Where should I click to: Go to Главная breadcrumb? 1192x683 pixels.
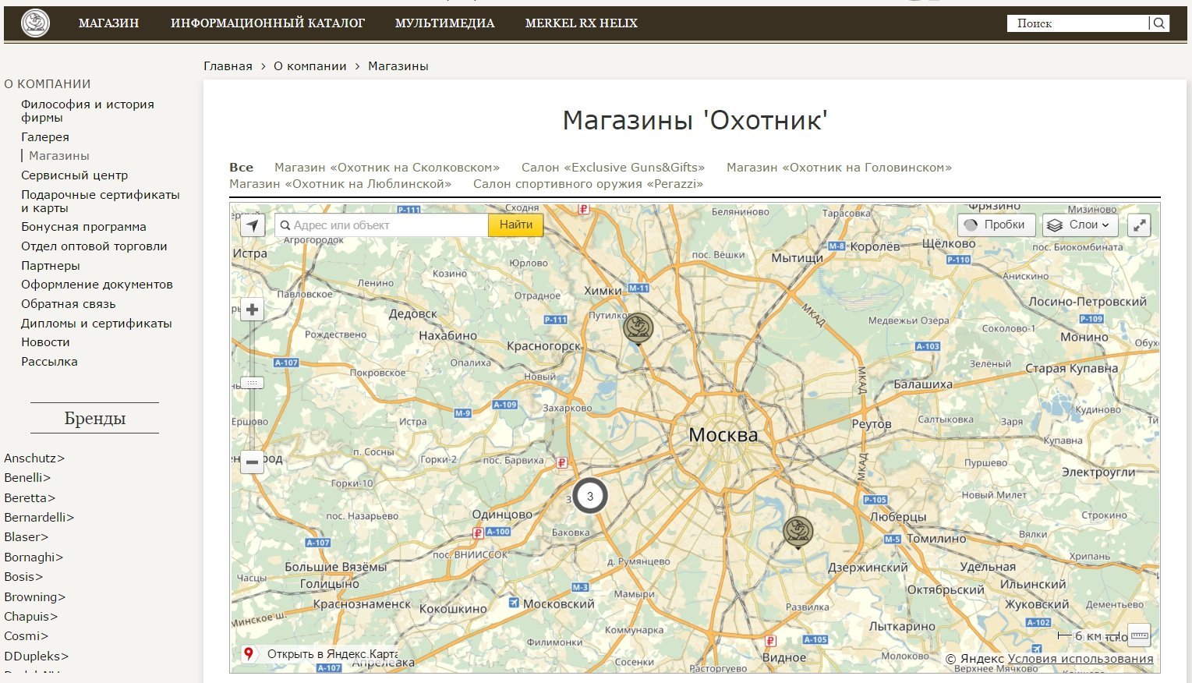point(228,66)
